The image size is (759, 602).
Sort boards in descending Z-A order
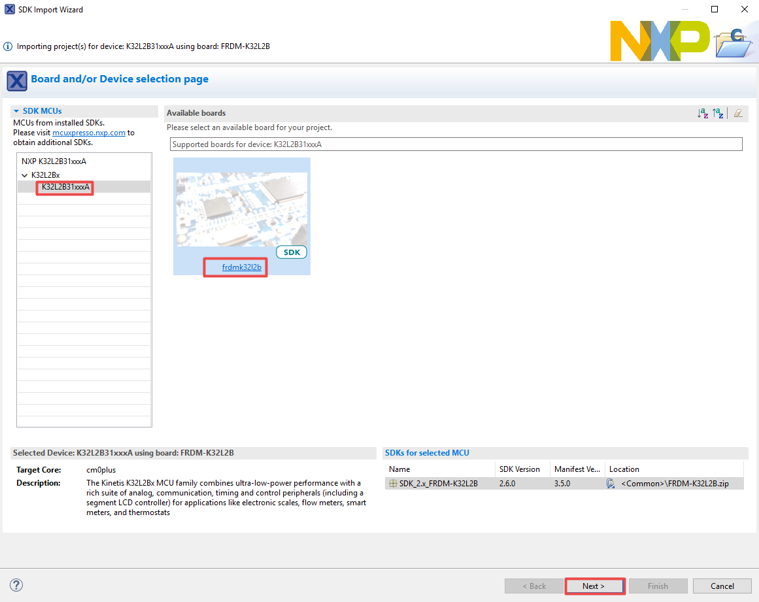[x=718, y=113]
